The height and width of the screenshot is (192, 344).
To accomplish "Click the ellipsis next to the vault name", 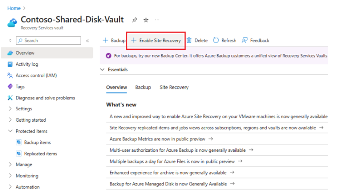I will [157, 20].
